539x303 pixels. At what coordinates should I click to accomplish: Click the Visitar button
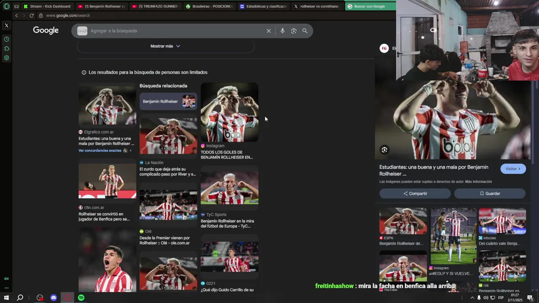pyautogui.click(x=513, y=169)
